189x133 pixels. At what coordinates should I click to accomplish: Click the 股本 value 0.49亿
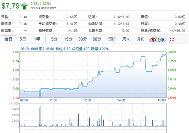click(x=180, y=24)
